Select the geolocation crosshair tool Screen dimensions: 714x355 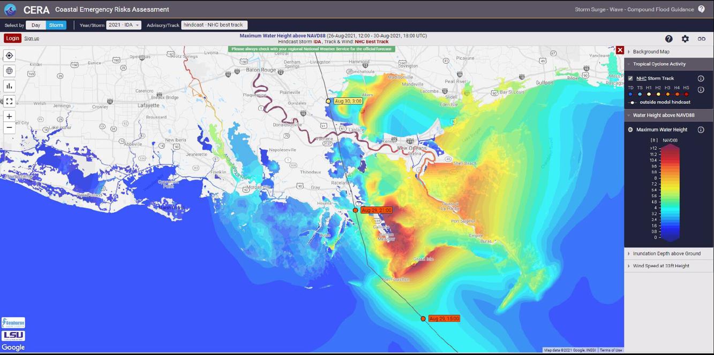point(9,56)
